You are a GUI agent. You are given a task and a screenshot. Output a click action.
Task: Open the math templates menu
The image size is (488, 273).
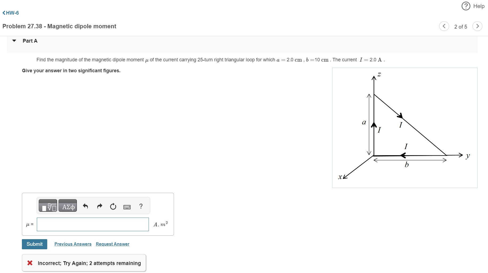pyautogui.click(x=47, y=205)
